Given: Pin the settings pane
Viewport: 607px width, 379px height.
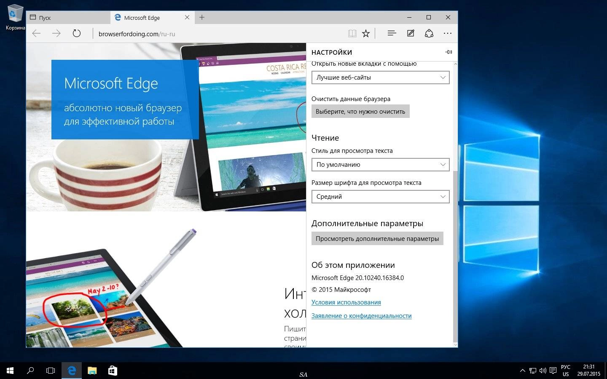Looking at the screenshot, I should (x=449, y=52).
